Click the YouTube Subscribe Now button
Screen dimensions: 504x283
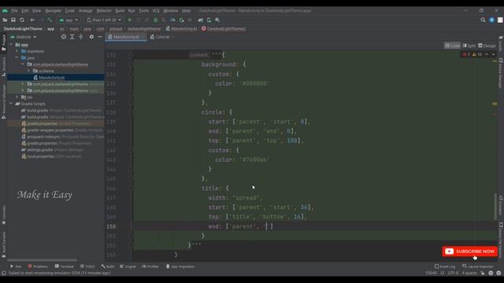(x=470, y=252)
